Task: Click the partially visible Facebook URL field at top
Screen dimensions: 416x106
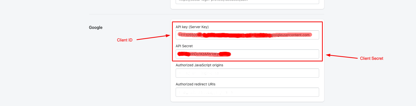Action: (247, 2)
